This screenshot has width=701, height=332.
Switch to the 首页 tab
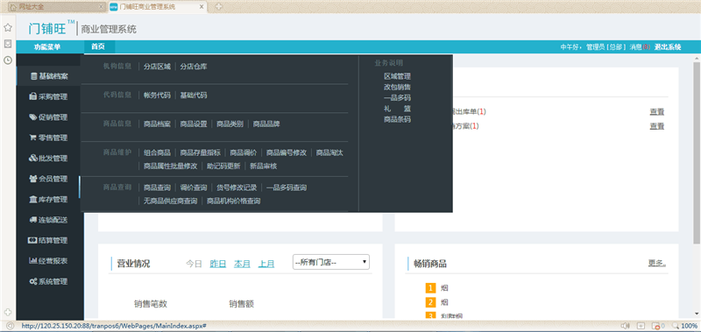[x=98, y=47]
